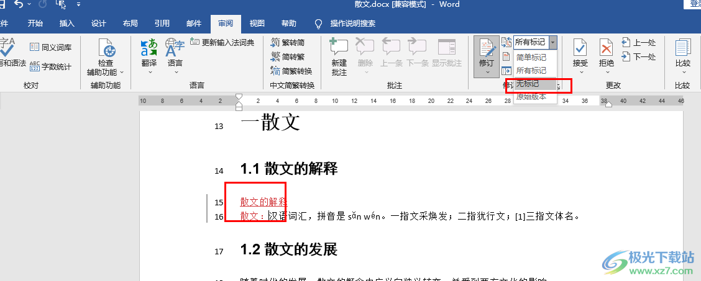
Task: Select the 审阅 ribbon tab
Action: click(x=226, y=24)
